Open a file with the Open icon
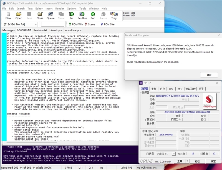222x170 pixels. tap(19, 16)
